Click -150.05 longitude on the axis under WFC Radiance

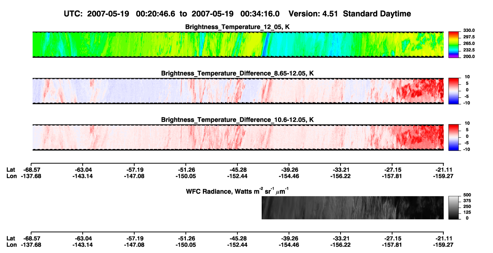(x=186, y=244)
